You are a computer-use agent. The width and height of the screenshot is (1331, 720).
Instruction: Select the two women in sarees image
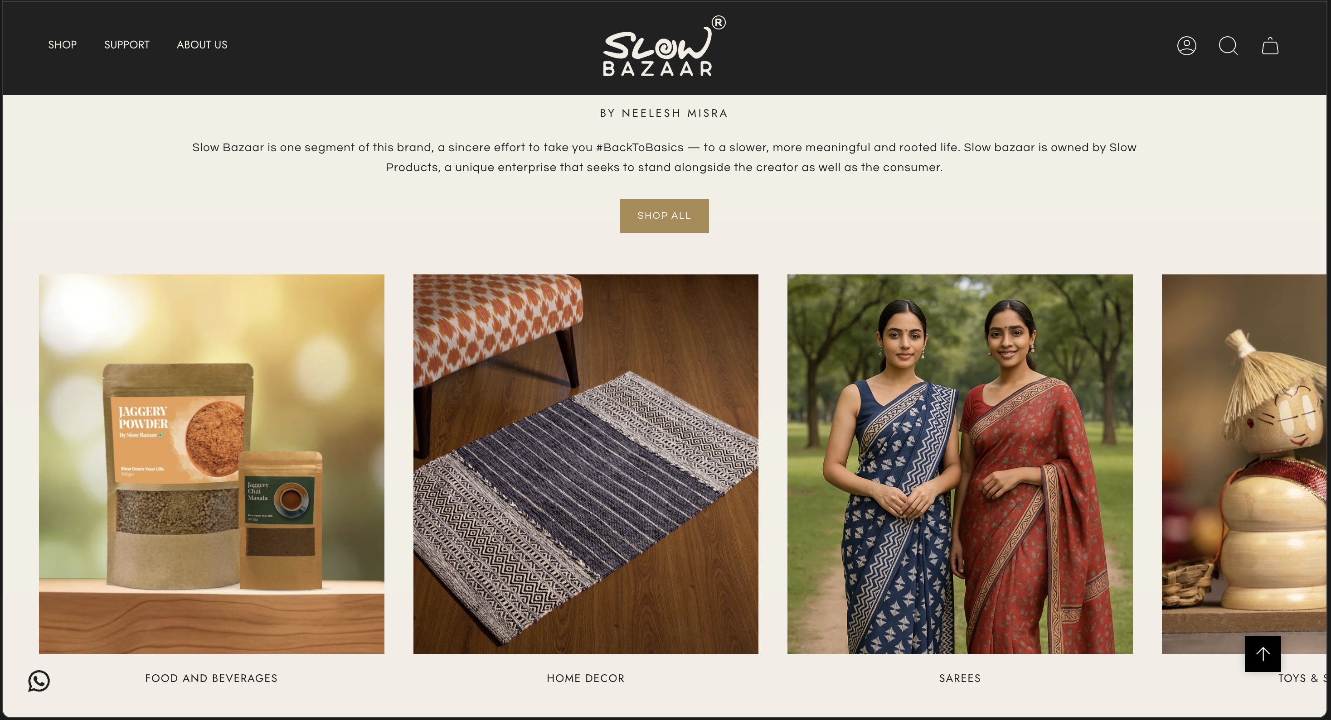(960, 464)
